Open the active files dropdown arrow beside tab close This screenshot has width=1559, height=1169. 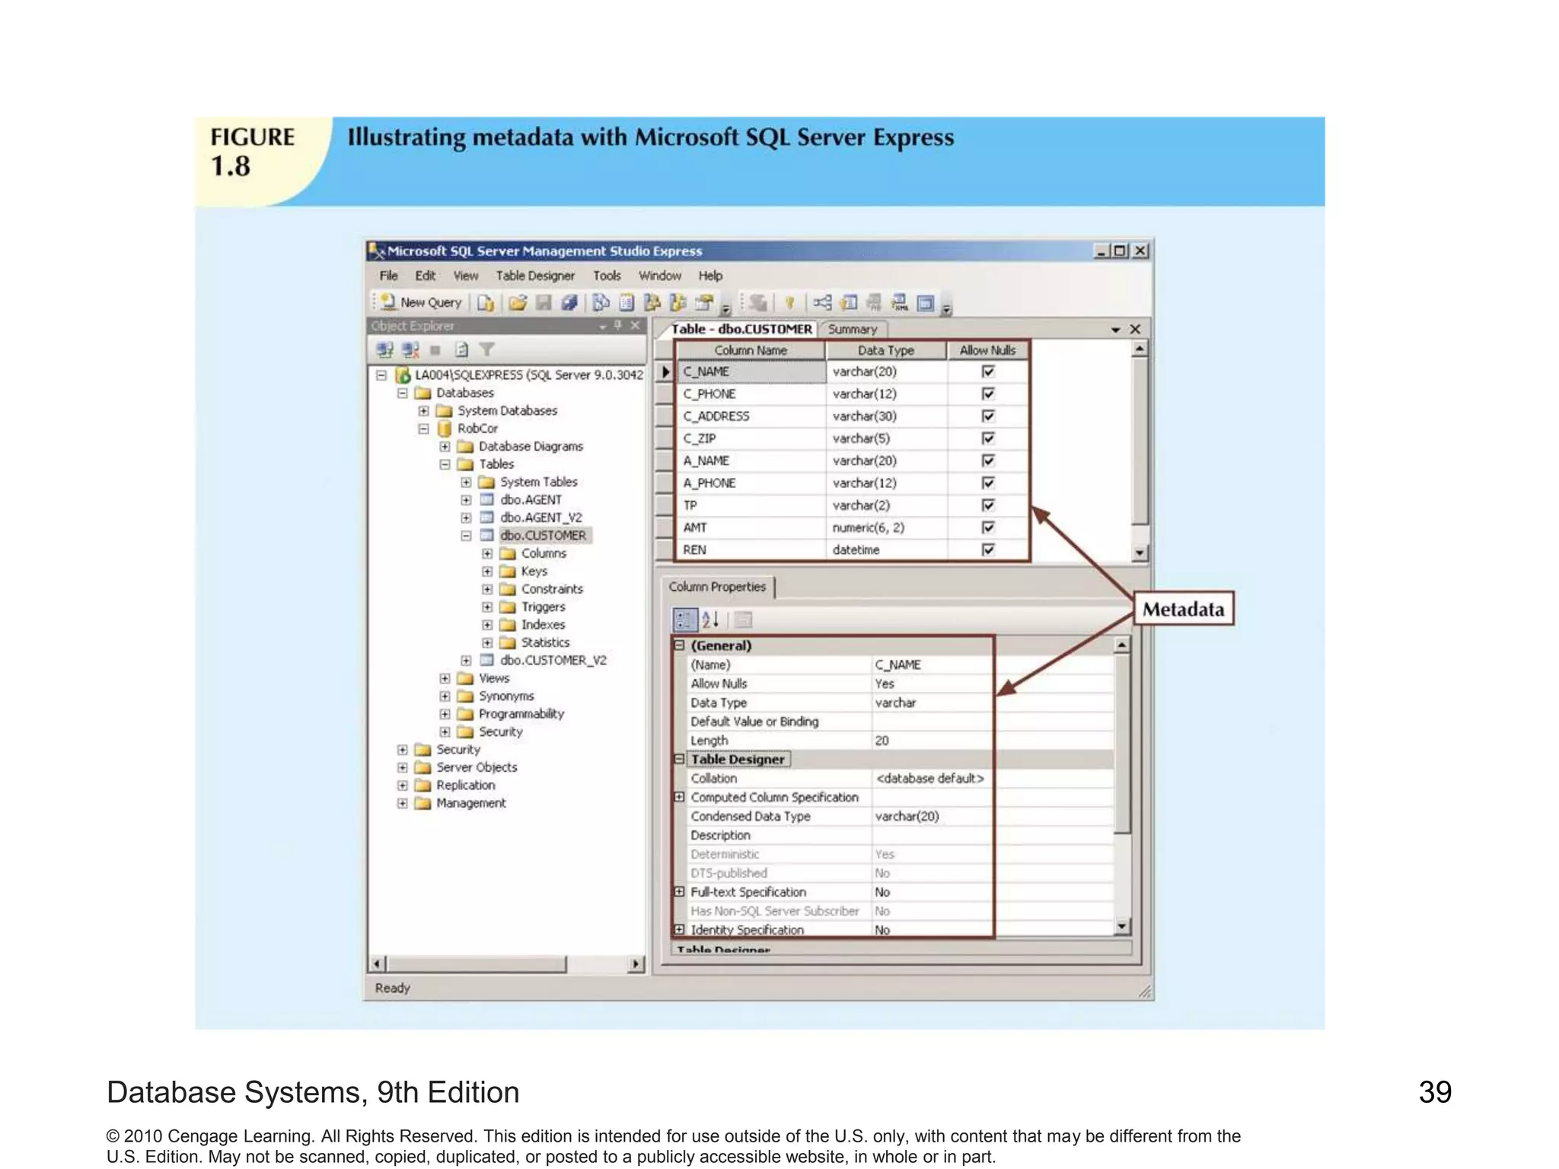point(1115,330)
